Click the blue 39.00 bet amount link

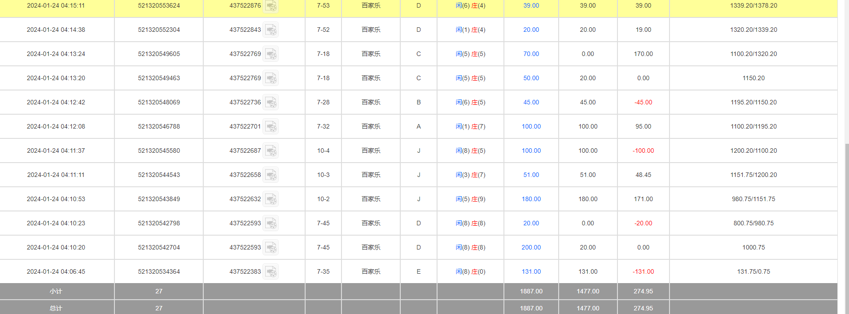531,5
